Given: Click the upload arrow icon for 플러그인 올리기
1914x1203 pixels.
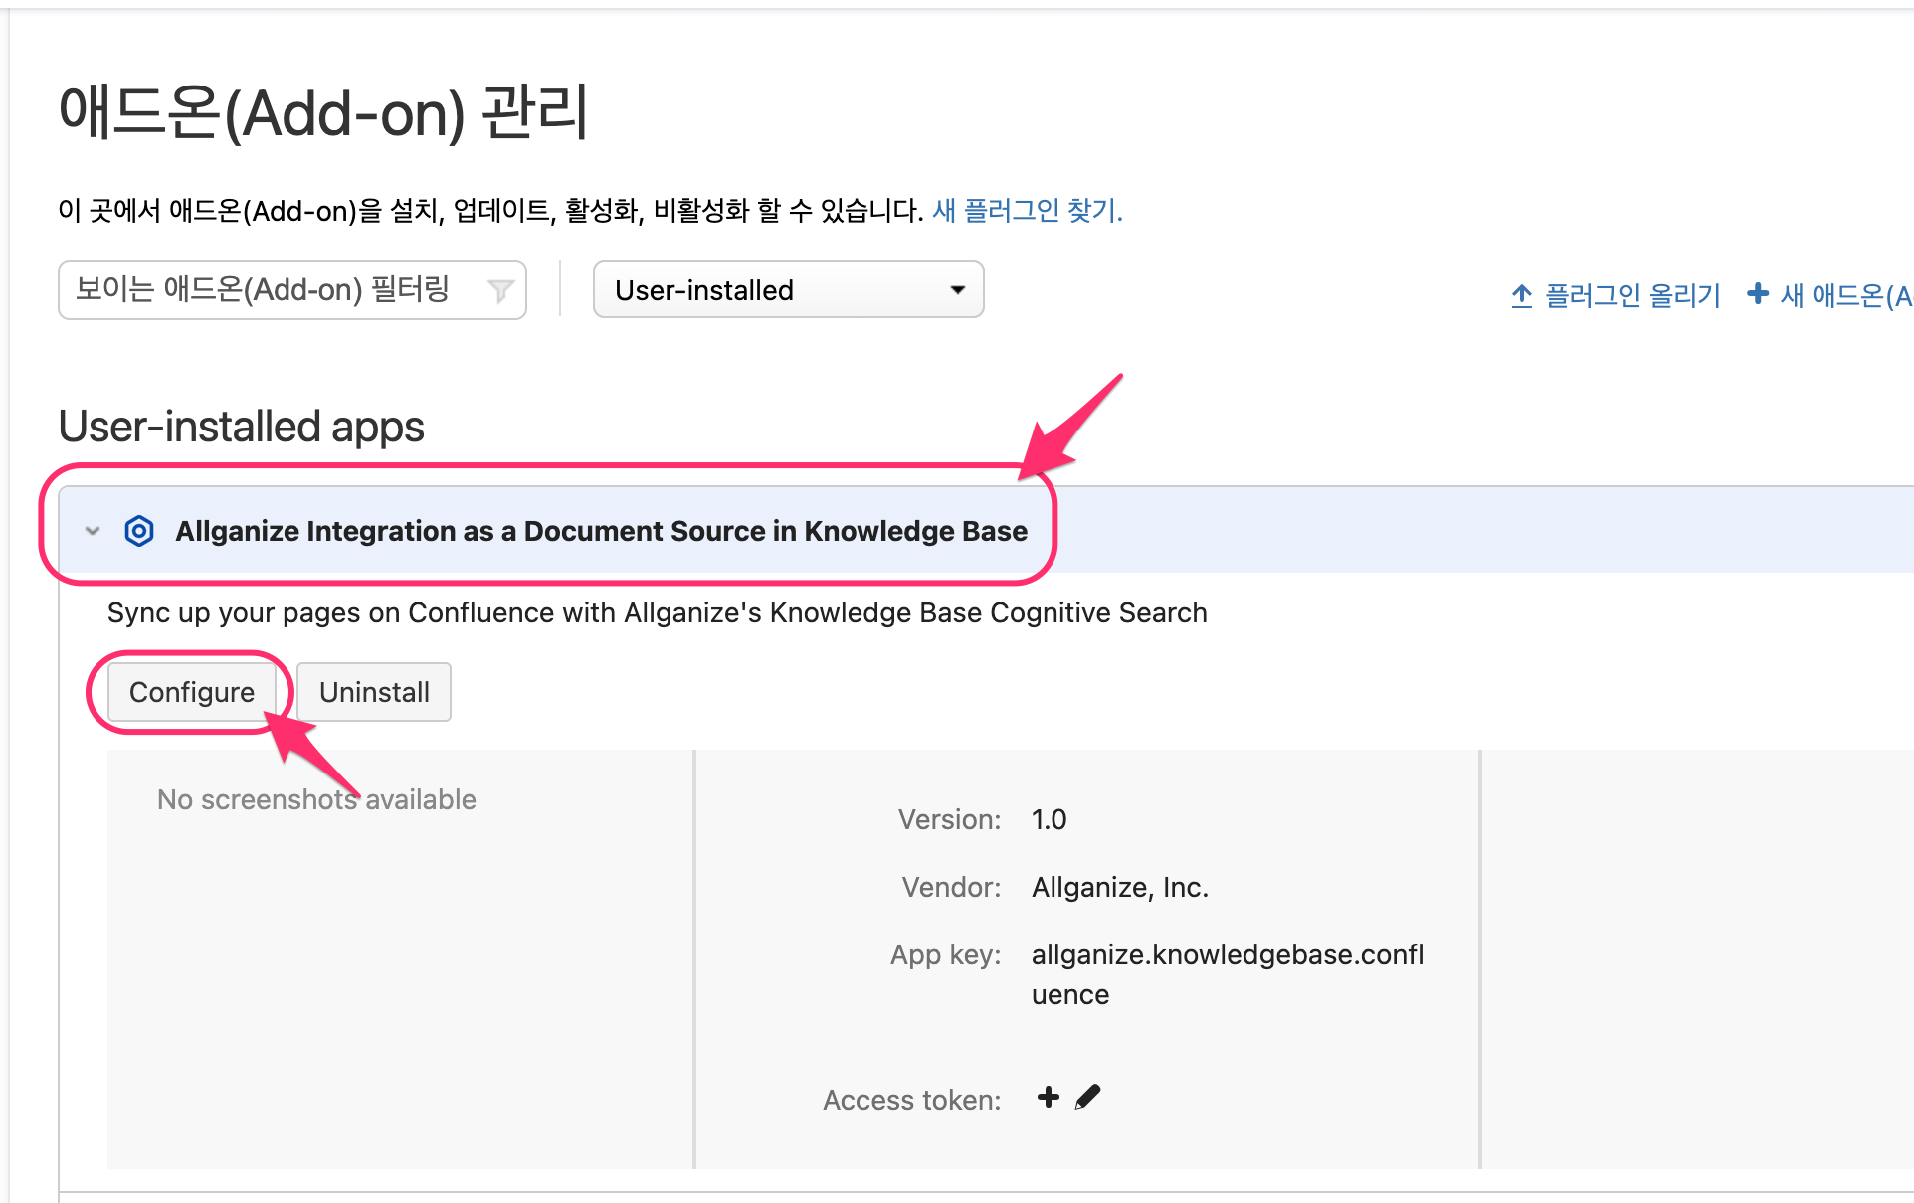Looking at the screenshot, I should (x=1522, y=295).
